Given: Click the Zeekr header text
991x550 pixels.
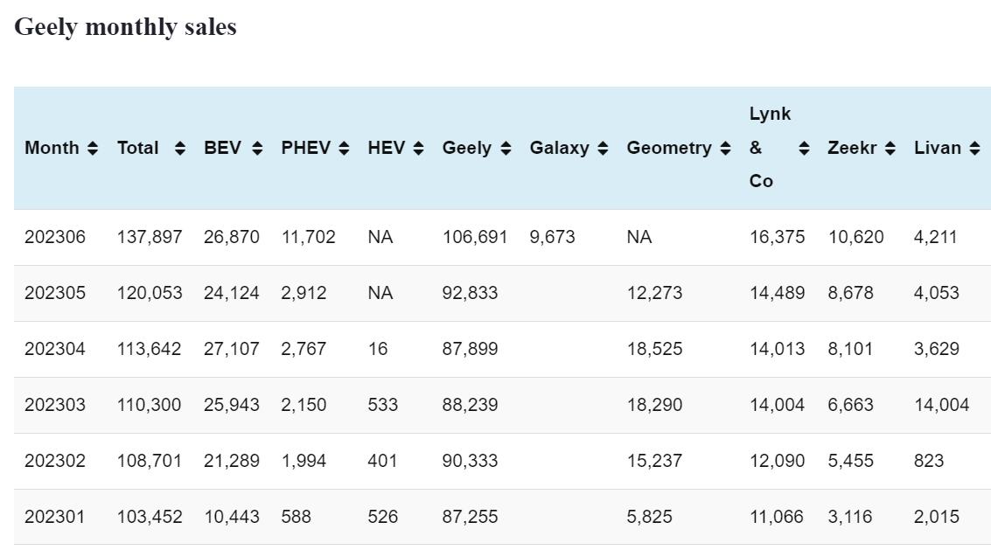Looking at the screenshot, I should (852, 148).
